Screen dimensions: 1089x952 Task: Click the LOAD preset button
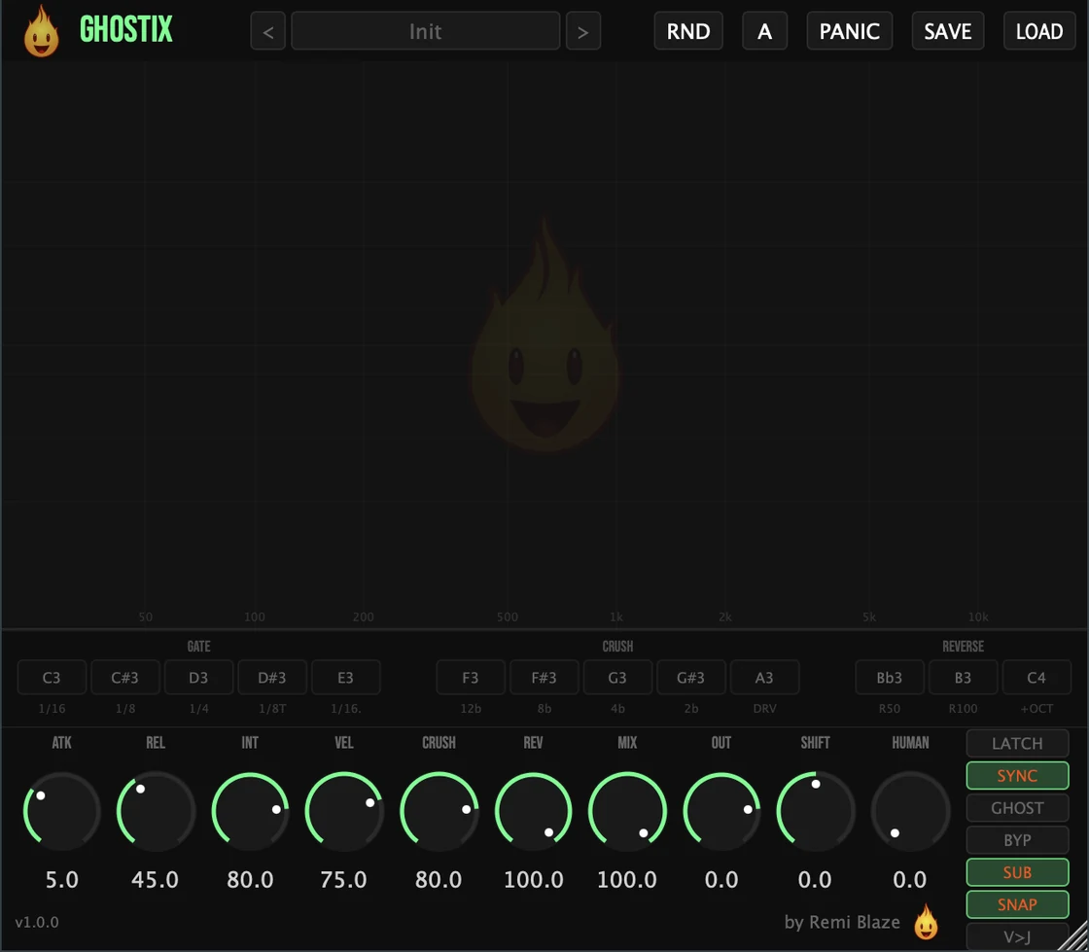tap(1039, 31)
